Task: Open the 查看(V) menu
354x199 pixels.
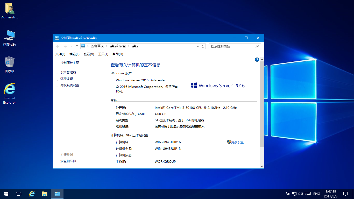Action: tap(89, 54)
